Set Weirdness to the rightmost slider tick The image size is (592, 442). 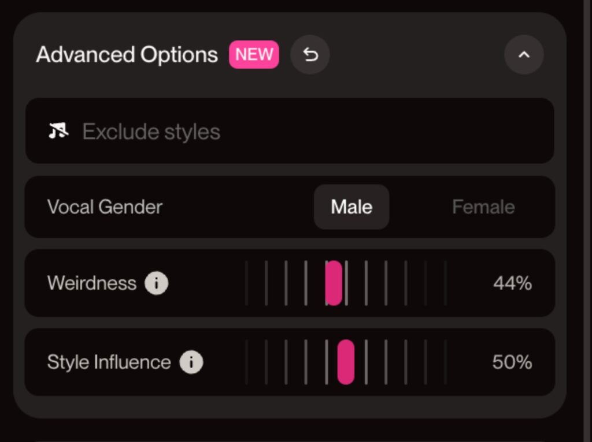(445, 283)
